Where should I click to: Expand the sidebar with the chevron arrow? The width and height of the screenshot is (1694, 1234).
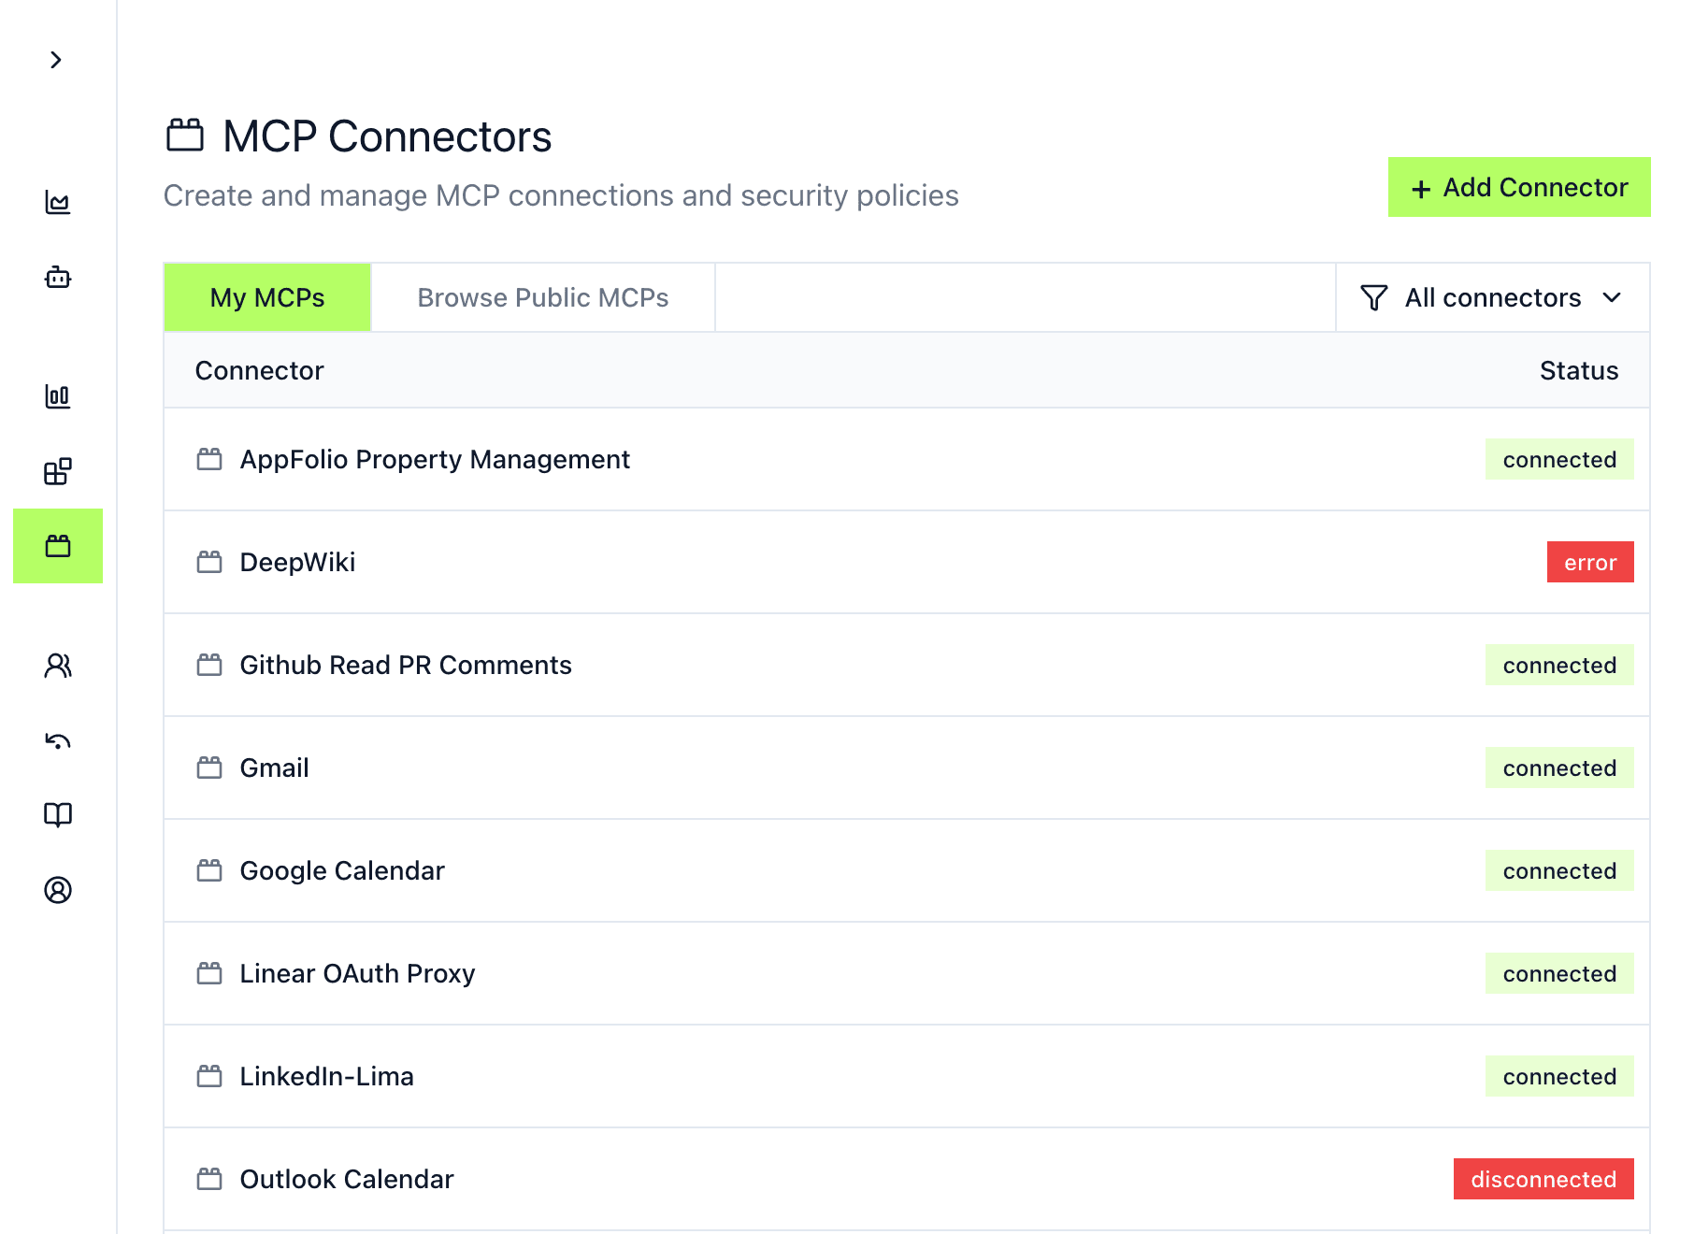click(x=56, y=60)
